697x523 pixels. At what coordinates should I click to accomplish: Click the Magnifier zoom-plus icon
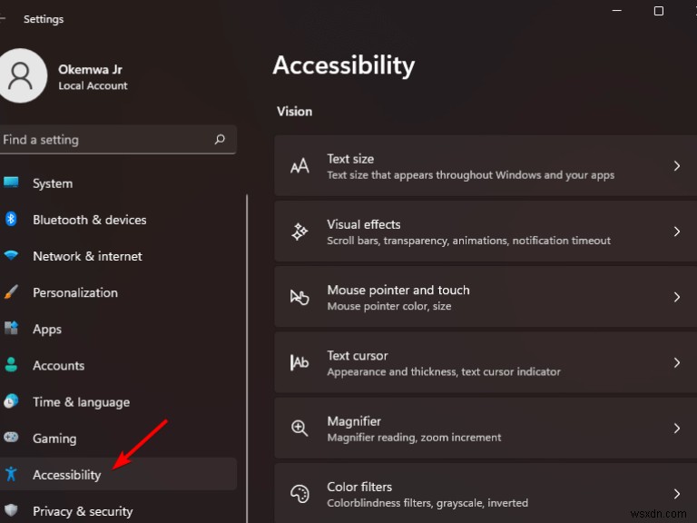pyautogui.click(x=299, y=429)
